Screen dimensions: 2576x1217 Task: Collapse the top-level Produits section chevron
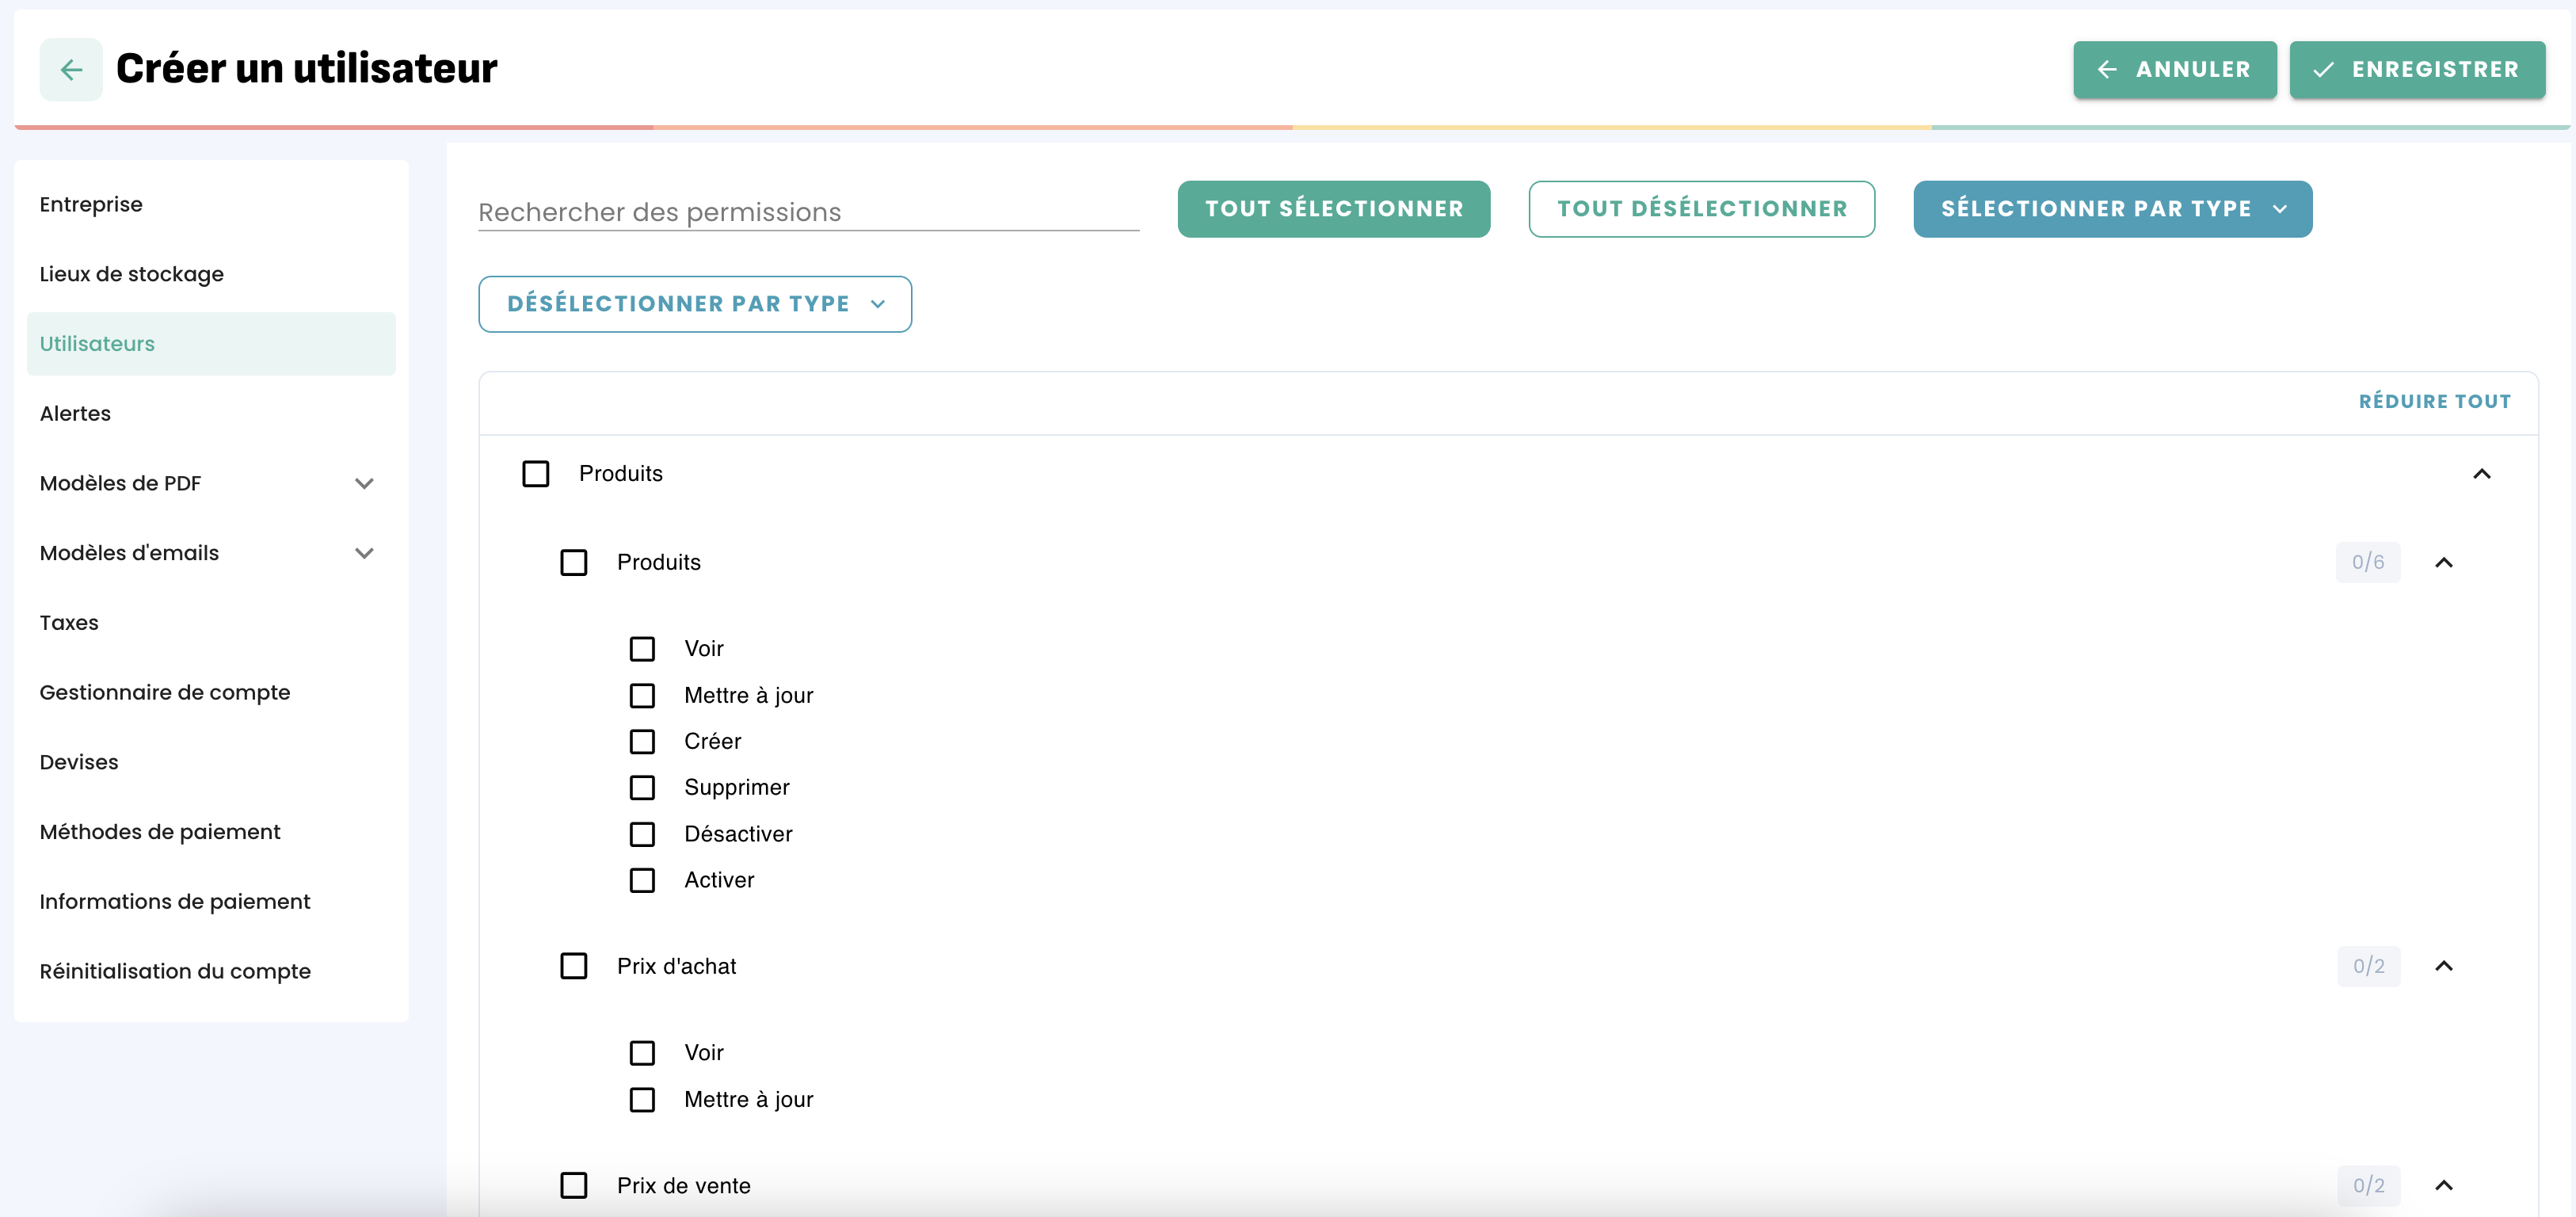2481,474
